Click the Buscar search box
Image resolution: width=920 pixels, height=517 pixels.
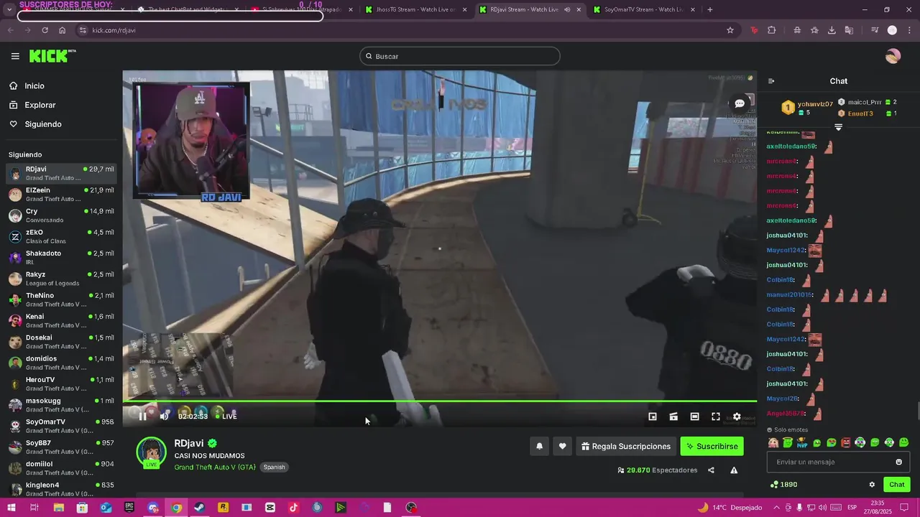point(460,56)
